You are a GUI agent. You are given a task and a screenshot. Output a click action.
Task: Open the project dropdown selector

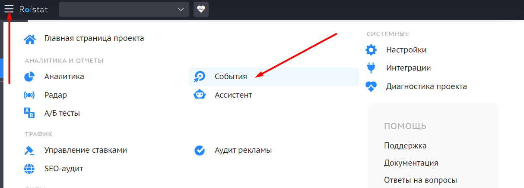coord(124,9)
